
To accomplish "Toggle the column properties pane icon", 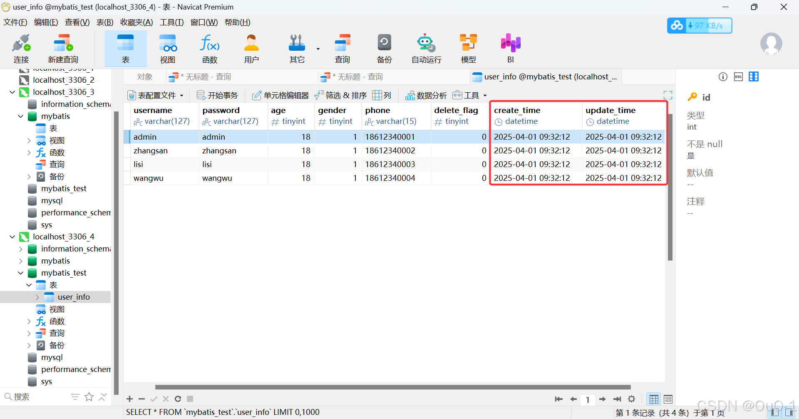I will [x=754, y=76].
